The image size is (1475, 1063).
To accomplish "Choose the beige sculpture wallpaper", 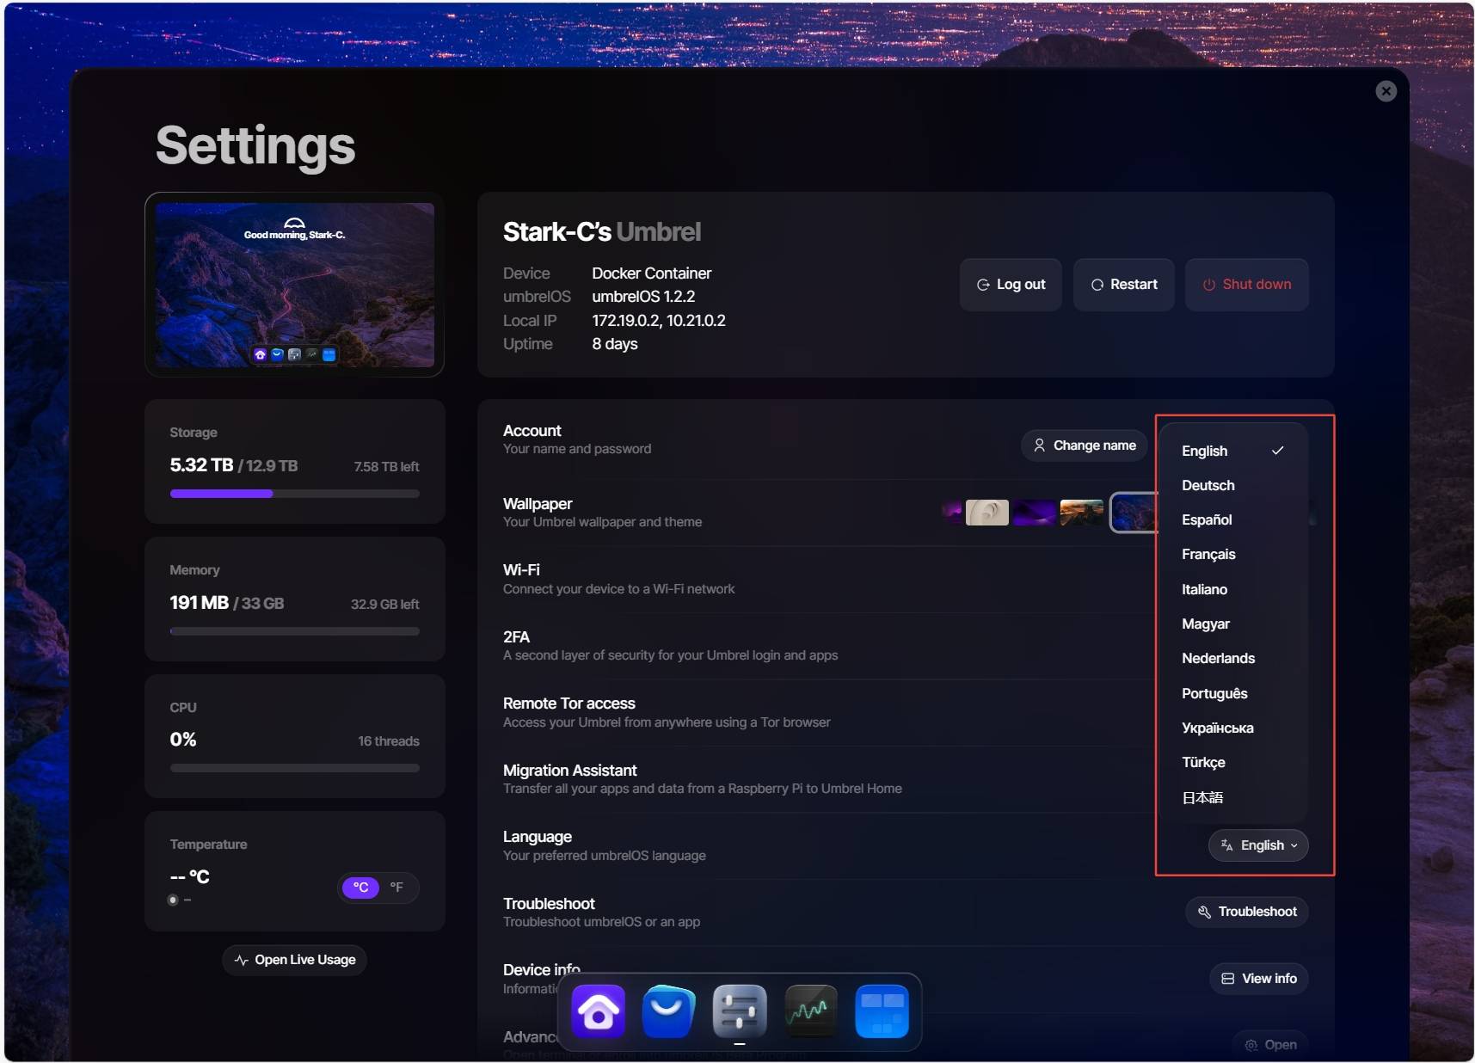I will pyautogui.click(x=987, y=513).
